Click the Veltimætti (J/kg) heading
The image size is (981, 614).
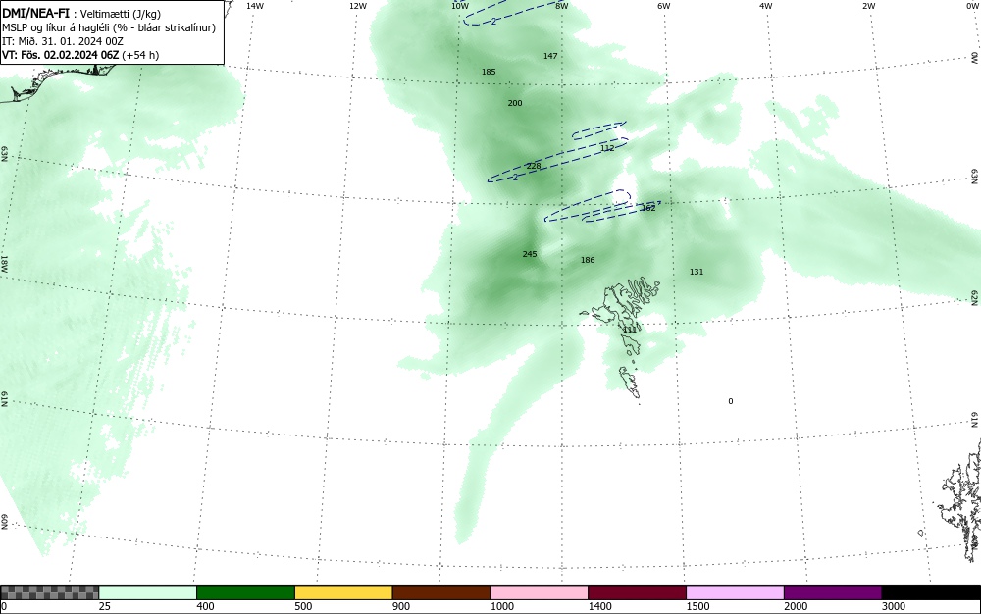click(120, 14)
